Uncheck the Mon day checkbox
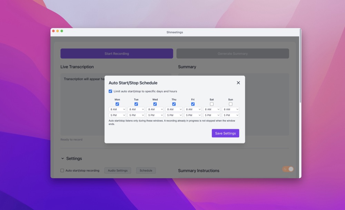Screen dimensions: 345x210 [x=117, y=104]
